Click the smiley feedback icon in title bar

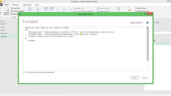pos(1,2)
